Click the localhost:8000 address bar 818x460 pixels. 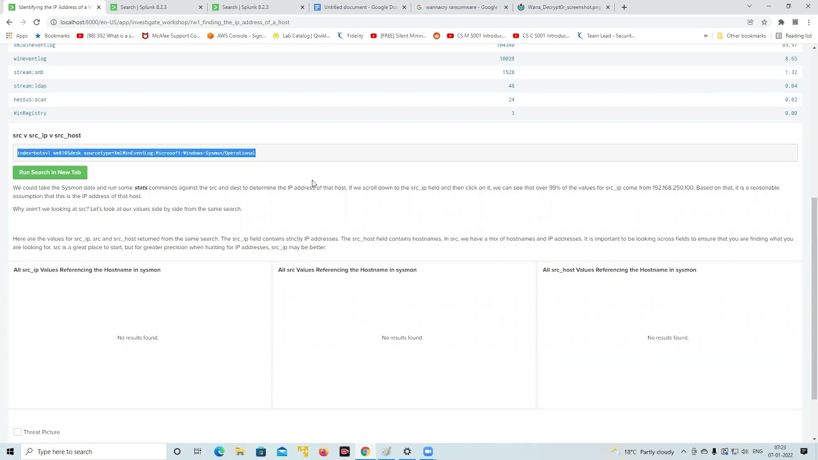point(396,22)
